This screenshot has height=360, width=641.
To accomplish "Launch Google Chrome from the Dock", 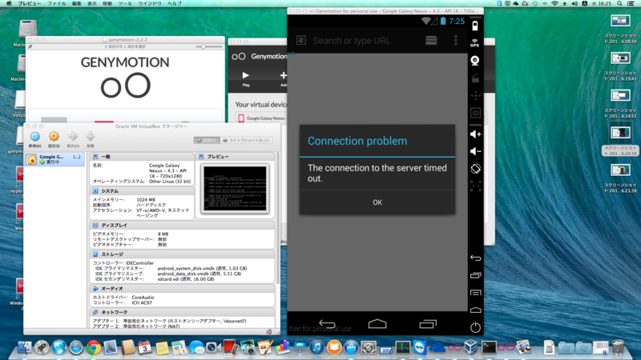I will point(93,348).
